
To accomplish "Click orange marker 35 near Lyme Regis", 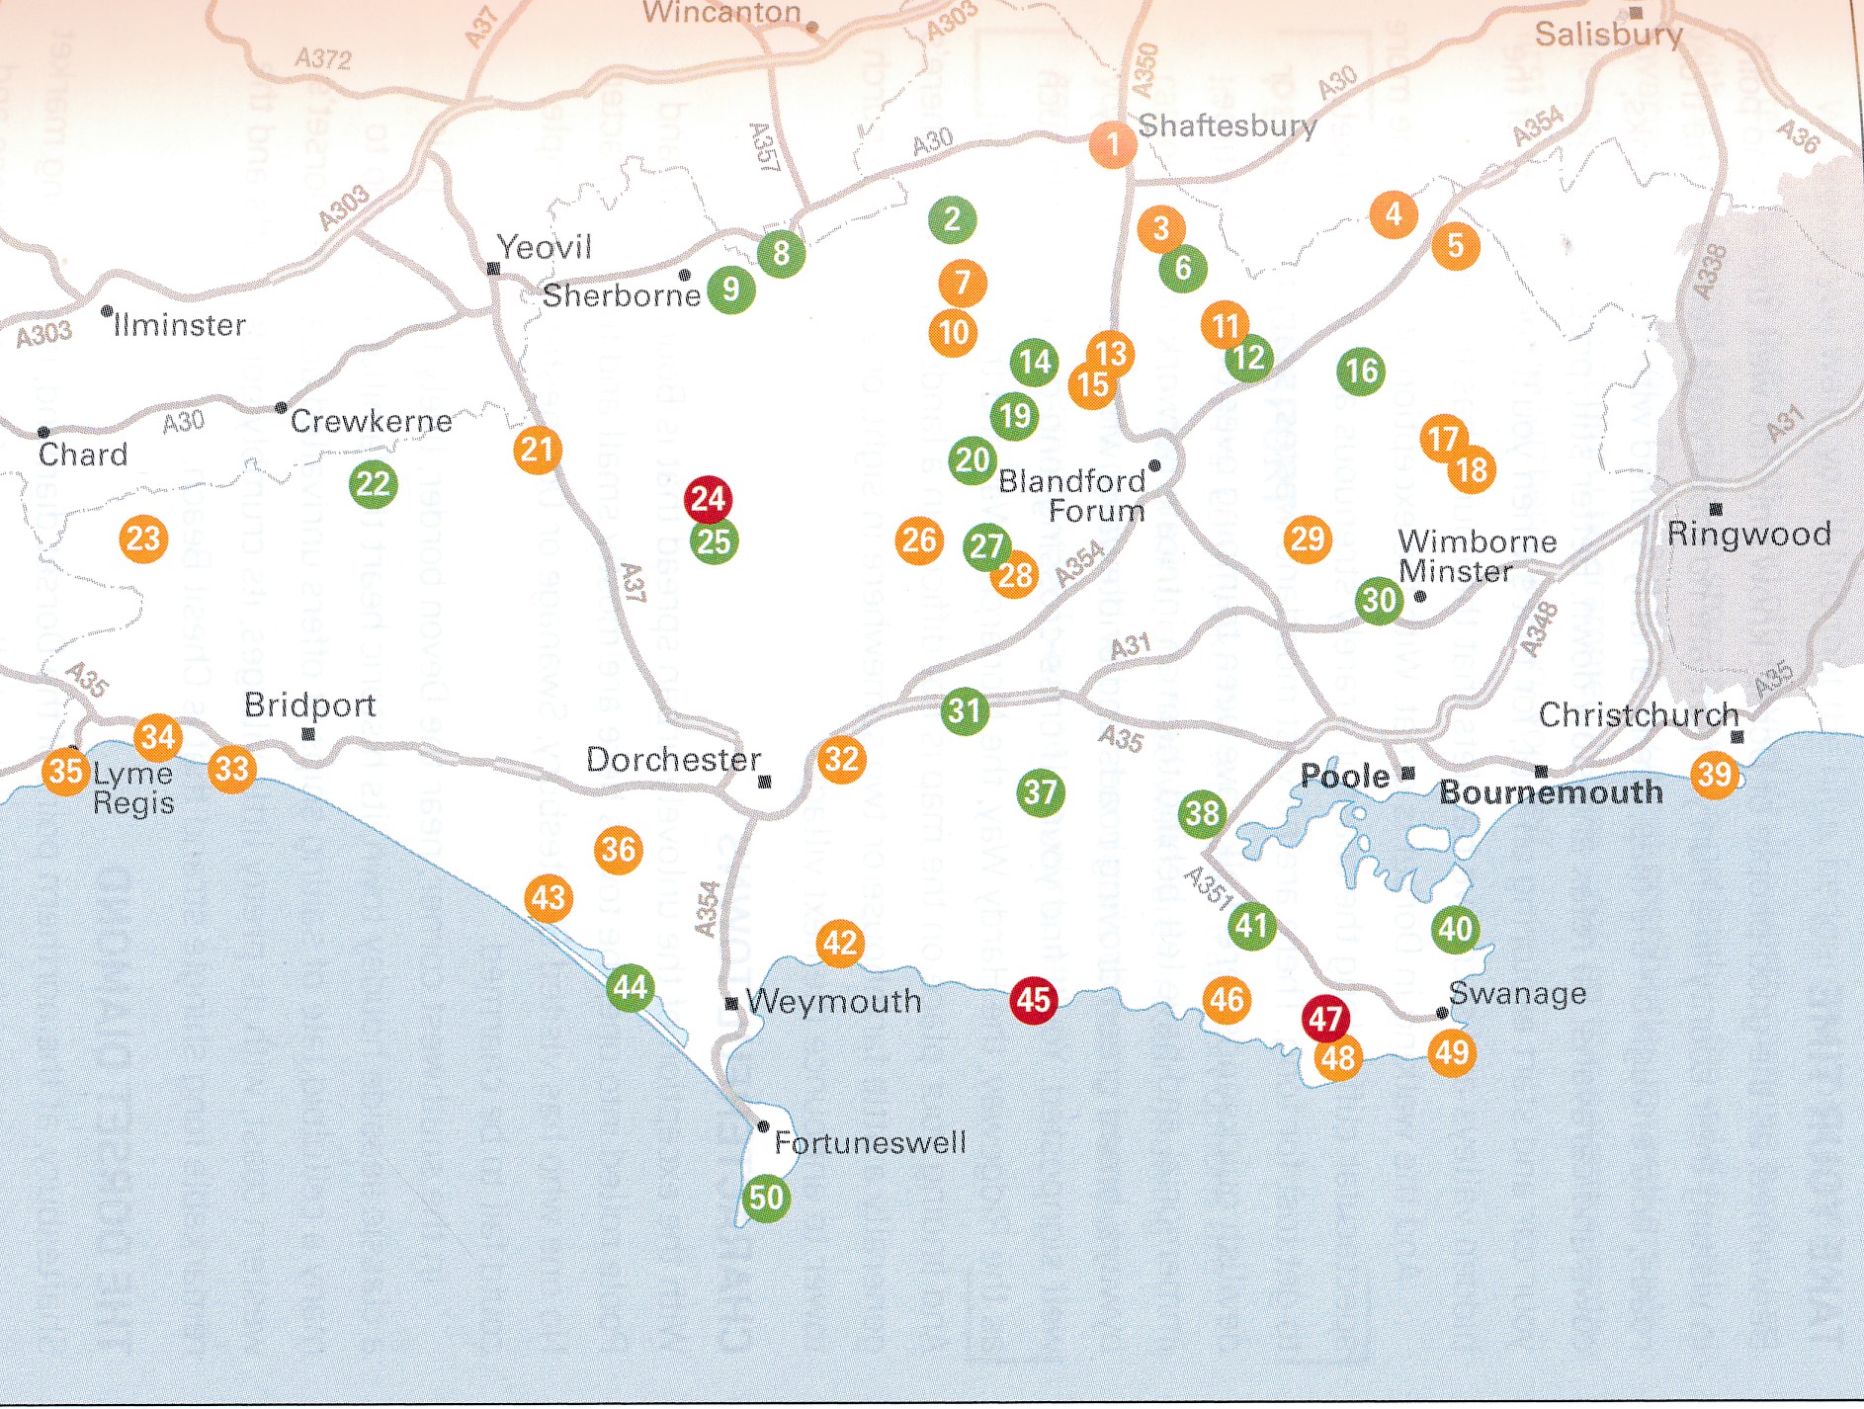I will 65,771.
